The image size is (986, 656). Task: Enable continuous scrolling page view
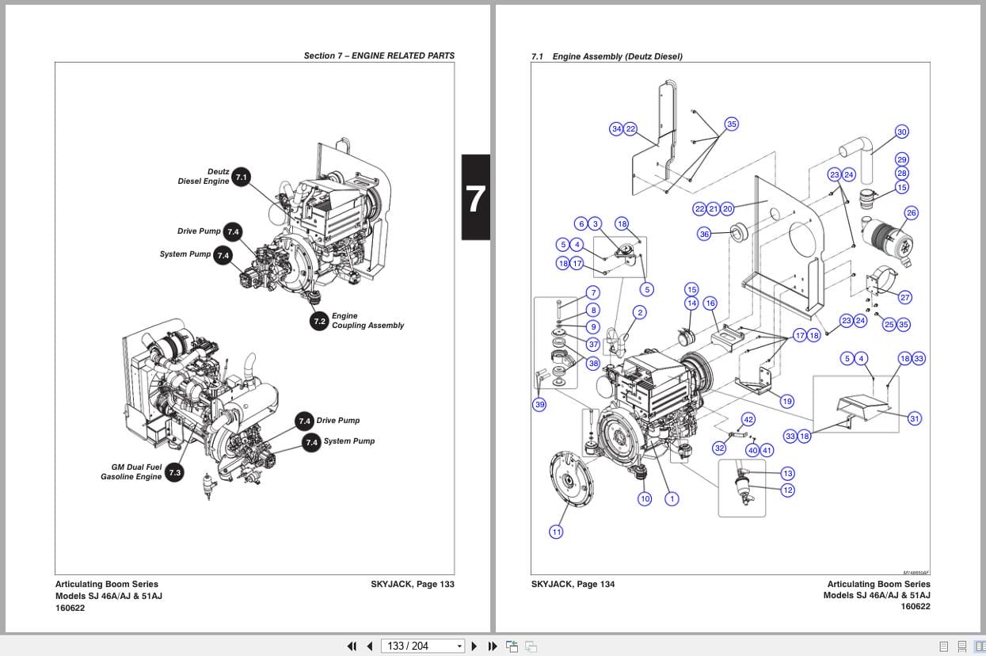(961, 646)
